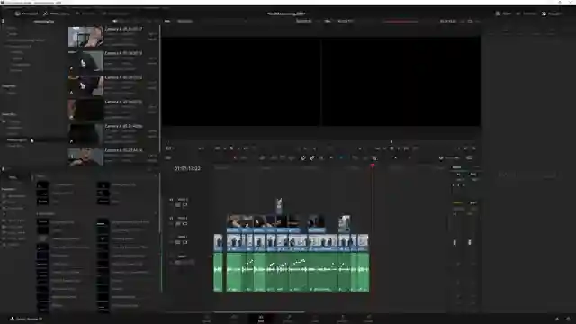The width and height of the screenshot is (576, 324).
Task: Adjust the right mixer fader
Action: click(x=470, y=242)
